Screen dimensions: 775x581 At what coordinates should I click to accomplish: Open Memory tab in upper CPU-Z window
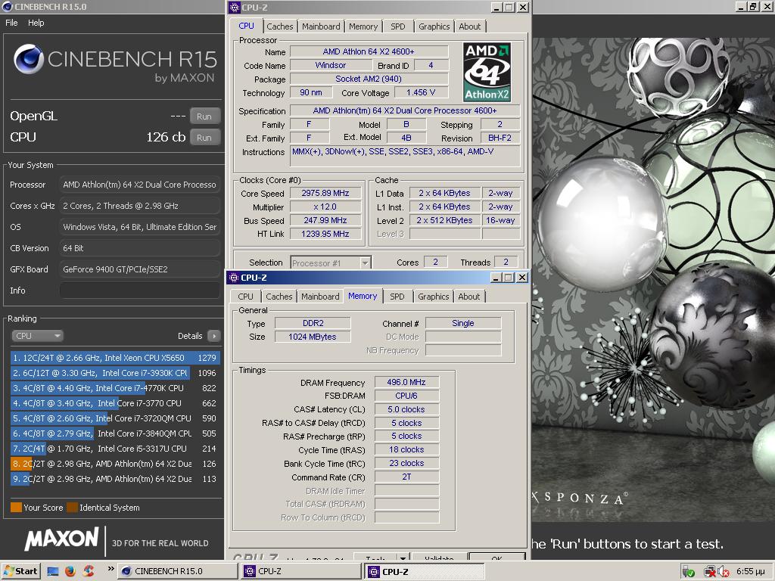pos(363,26)
